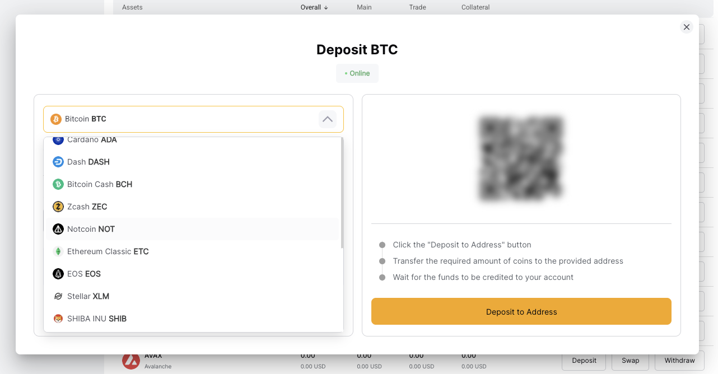Click the Notcoin triangle icon
This screenshot has height=374, width=718.
pyautogui.click(x=58, y=229)
